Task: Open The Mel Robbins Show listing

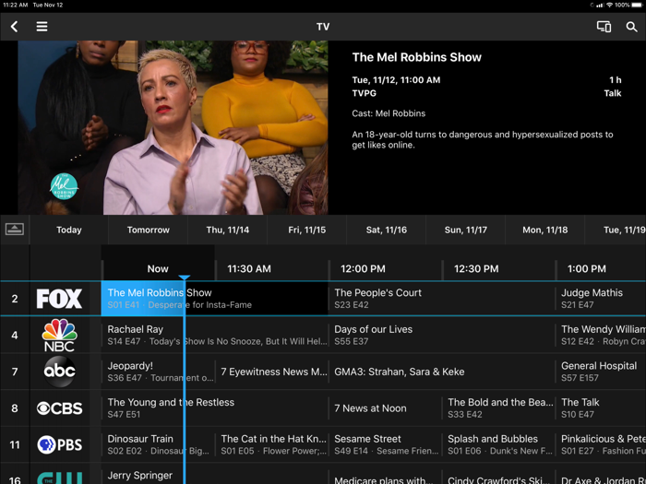Action: (215, 299)
